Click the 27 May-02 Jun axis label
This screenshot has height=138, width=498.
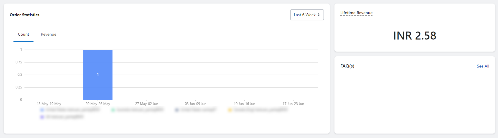click(146, 104)
